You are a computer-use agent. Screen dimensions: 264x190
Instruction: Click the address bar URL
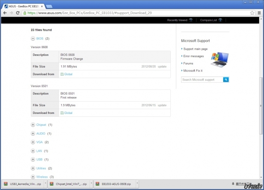[x=90, y=13]
